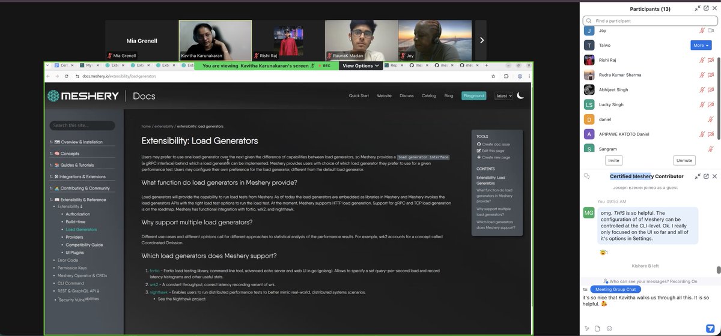Send the chat message with the blue arrow
This screenshot has width=721, height=336.
[710, 328]
